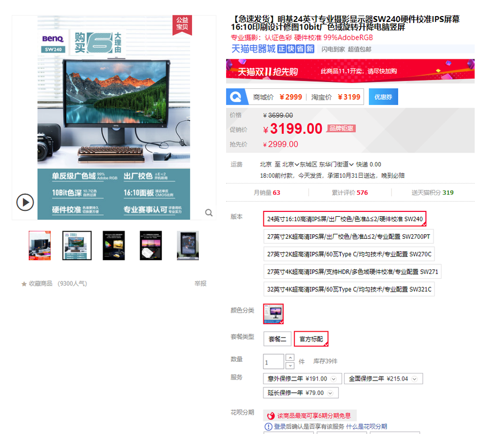Click the quantity input field
The image size is (481, 434).
(274, 362)
